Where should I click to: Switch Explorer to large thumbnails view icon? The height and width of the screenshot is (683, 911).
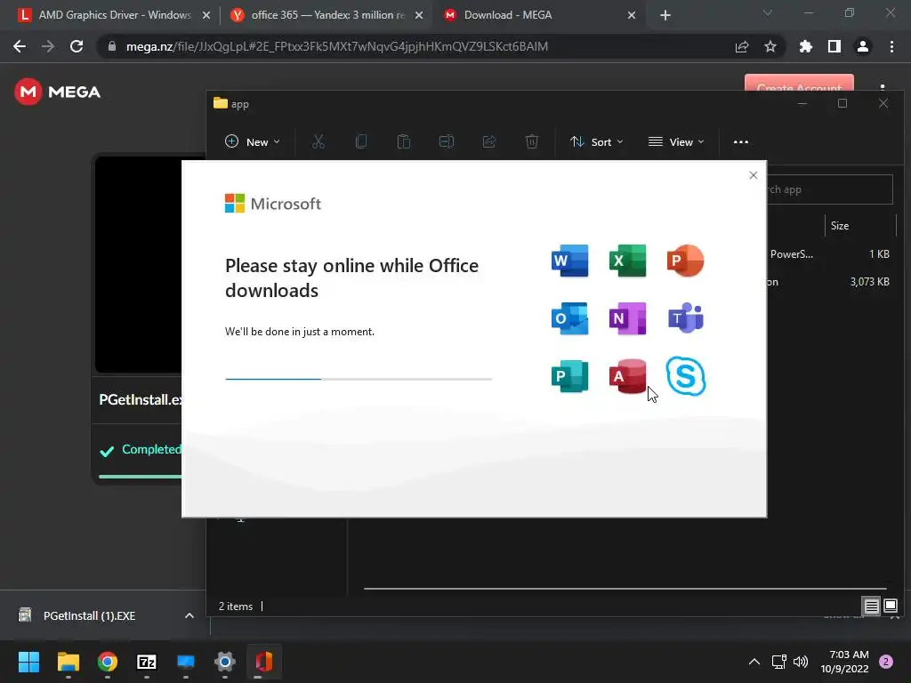pyautogui.click(x=890, y=607)
